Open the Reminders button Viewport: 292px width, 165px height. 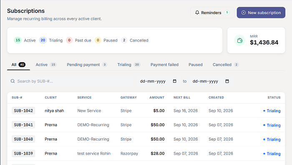212,12
